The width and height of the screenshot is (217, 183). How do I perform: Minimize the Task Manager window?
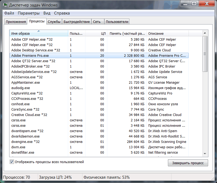click(185, 4)
